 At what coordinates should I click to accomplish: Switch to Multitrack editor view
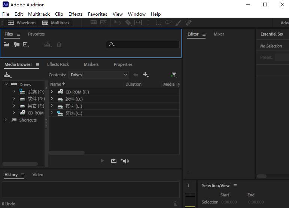(x=56, y=23)
